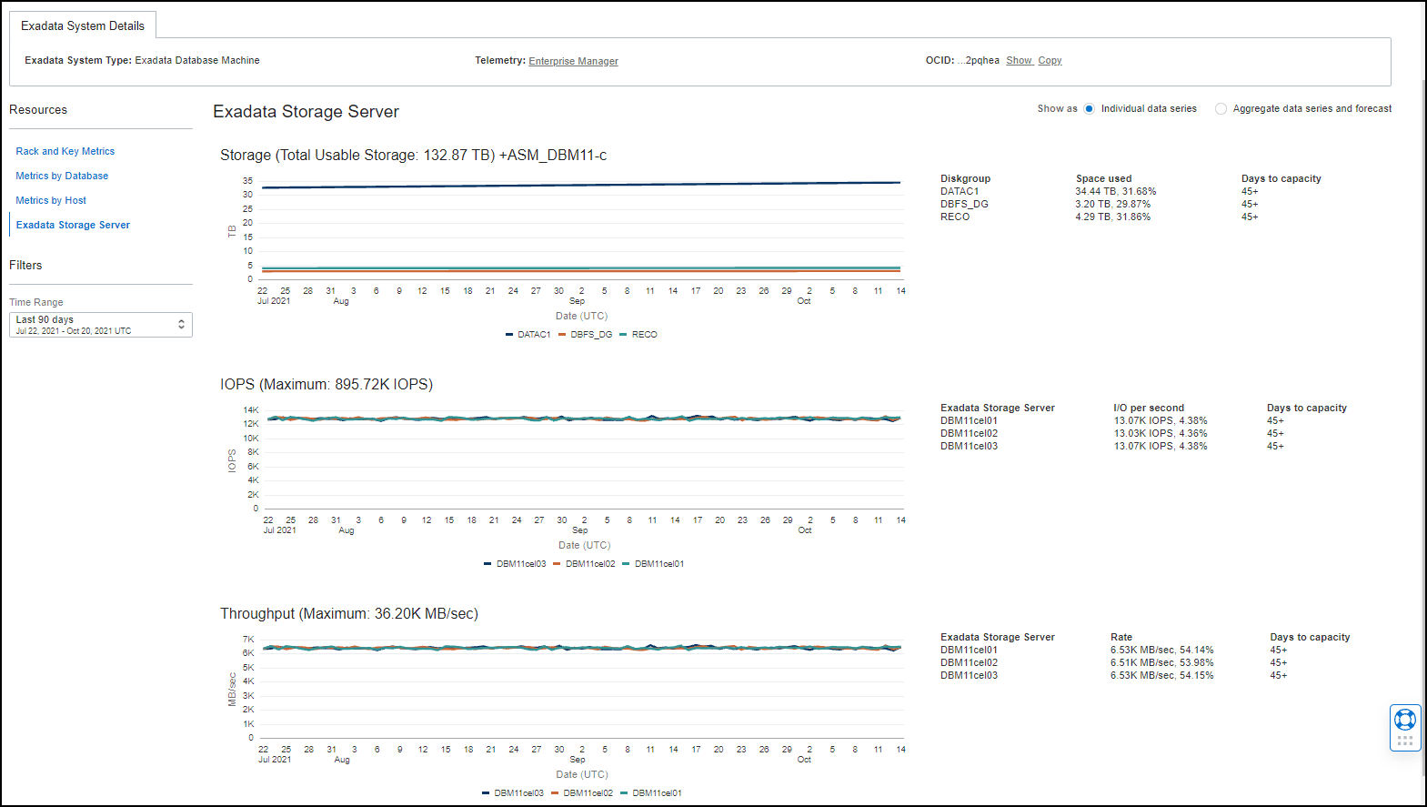Toggle DBM11cel02 legend item in Throughput chart
1427x807 pixels.
tap(582, 793)
